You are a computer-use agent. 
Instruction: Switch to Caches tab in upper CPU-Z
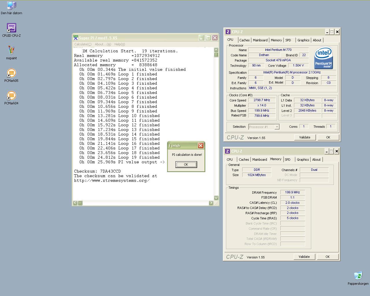[x=245, y=40]
